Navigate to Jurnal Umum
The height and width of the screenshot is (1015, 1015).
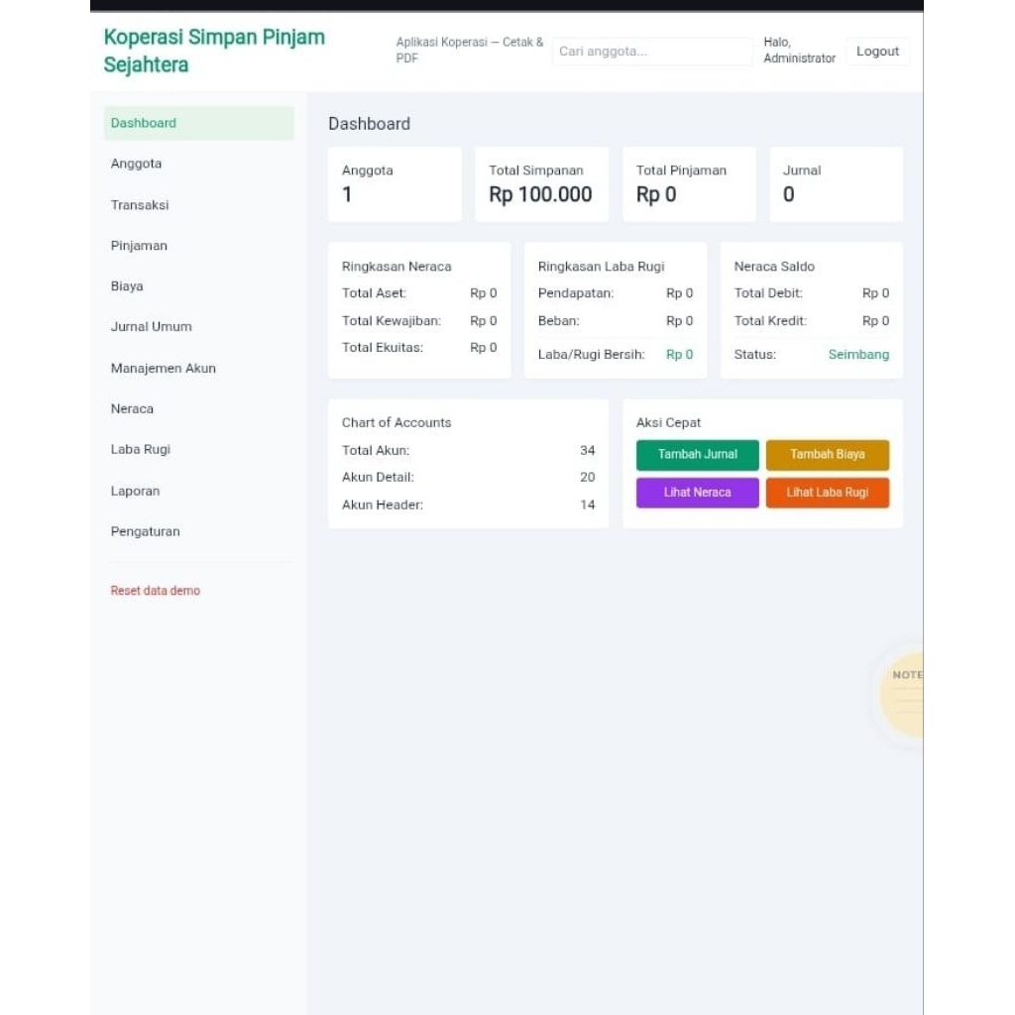tap(198, 327)
